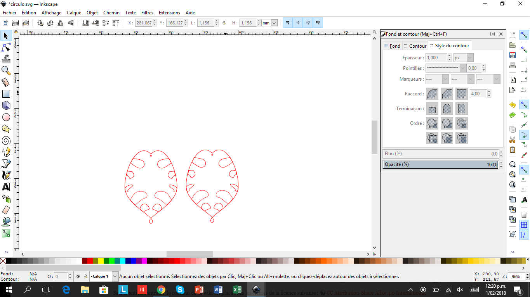Switch to the Contour tab

point(415,46)
